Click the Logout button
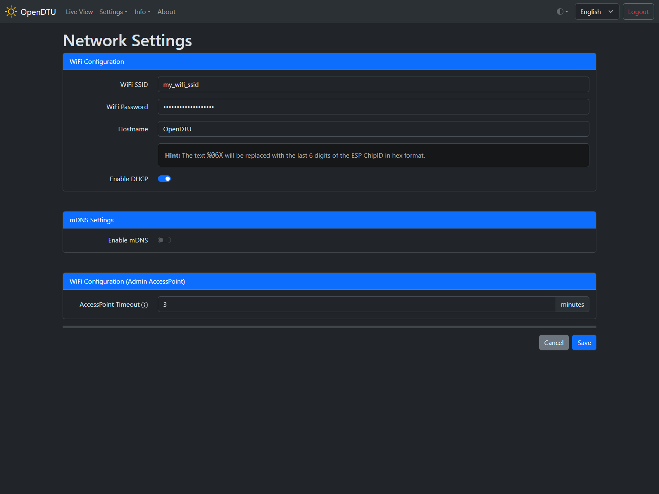 pyautogui.click(x=638, y=12)
